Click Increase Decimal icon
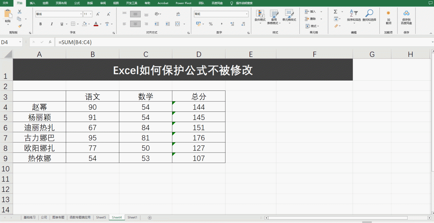434x223 pixels. click(x=232, y=24)
